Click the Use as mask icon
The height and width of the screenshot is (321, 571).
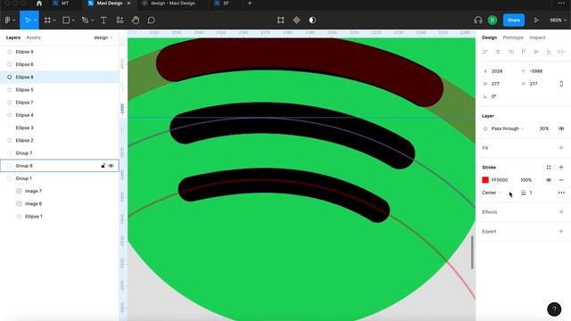click(312, 21)
